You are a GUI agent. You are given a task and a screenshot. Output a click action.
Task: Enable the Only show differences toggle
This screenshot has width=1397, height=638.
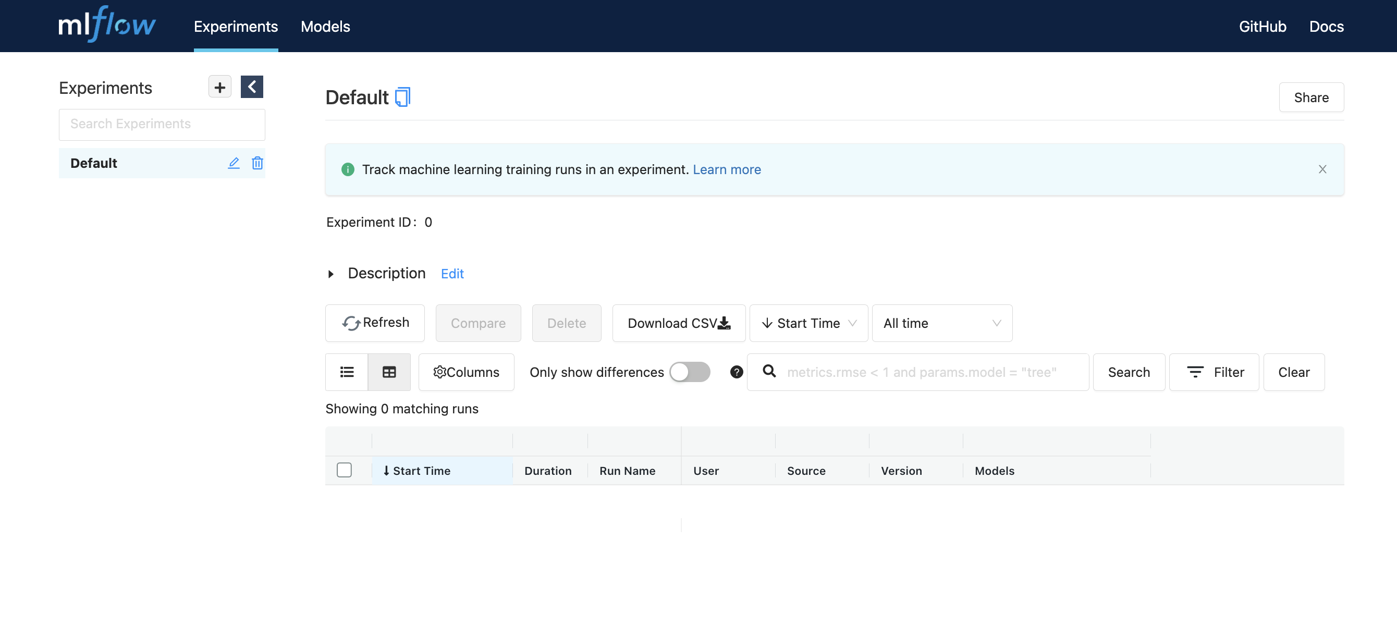click(x=689, y=372)
